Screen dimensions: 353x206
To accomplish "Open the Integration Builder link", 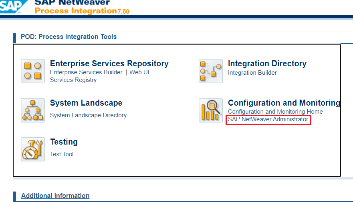I will pyautogui.click(x=252, y=73).
